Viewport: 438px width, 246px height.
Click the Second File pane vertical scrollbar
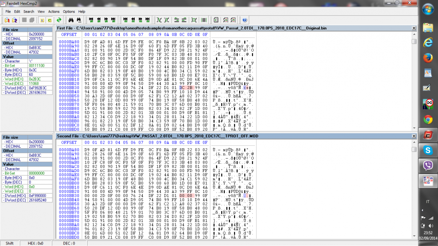pyautogui.click(x=414, y=190)
